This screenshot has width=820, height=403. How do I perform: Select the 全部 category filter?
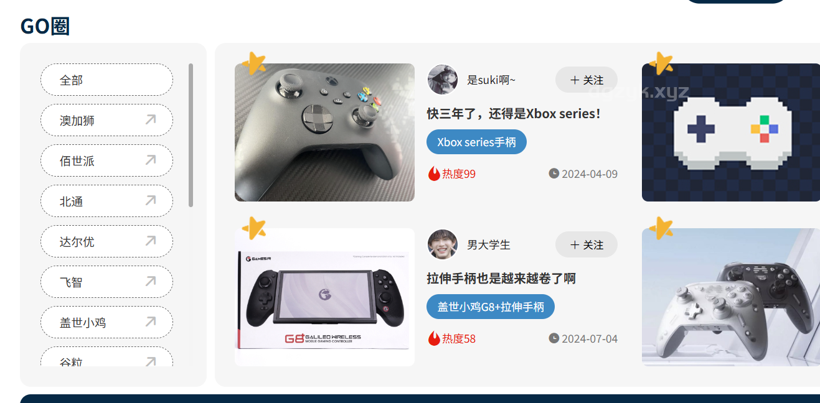point(106,80)
